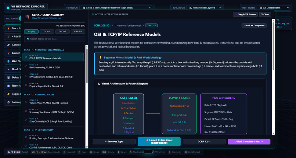
Task: Click the Break explosion icon
Action: pos(8,69)
